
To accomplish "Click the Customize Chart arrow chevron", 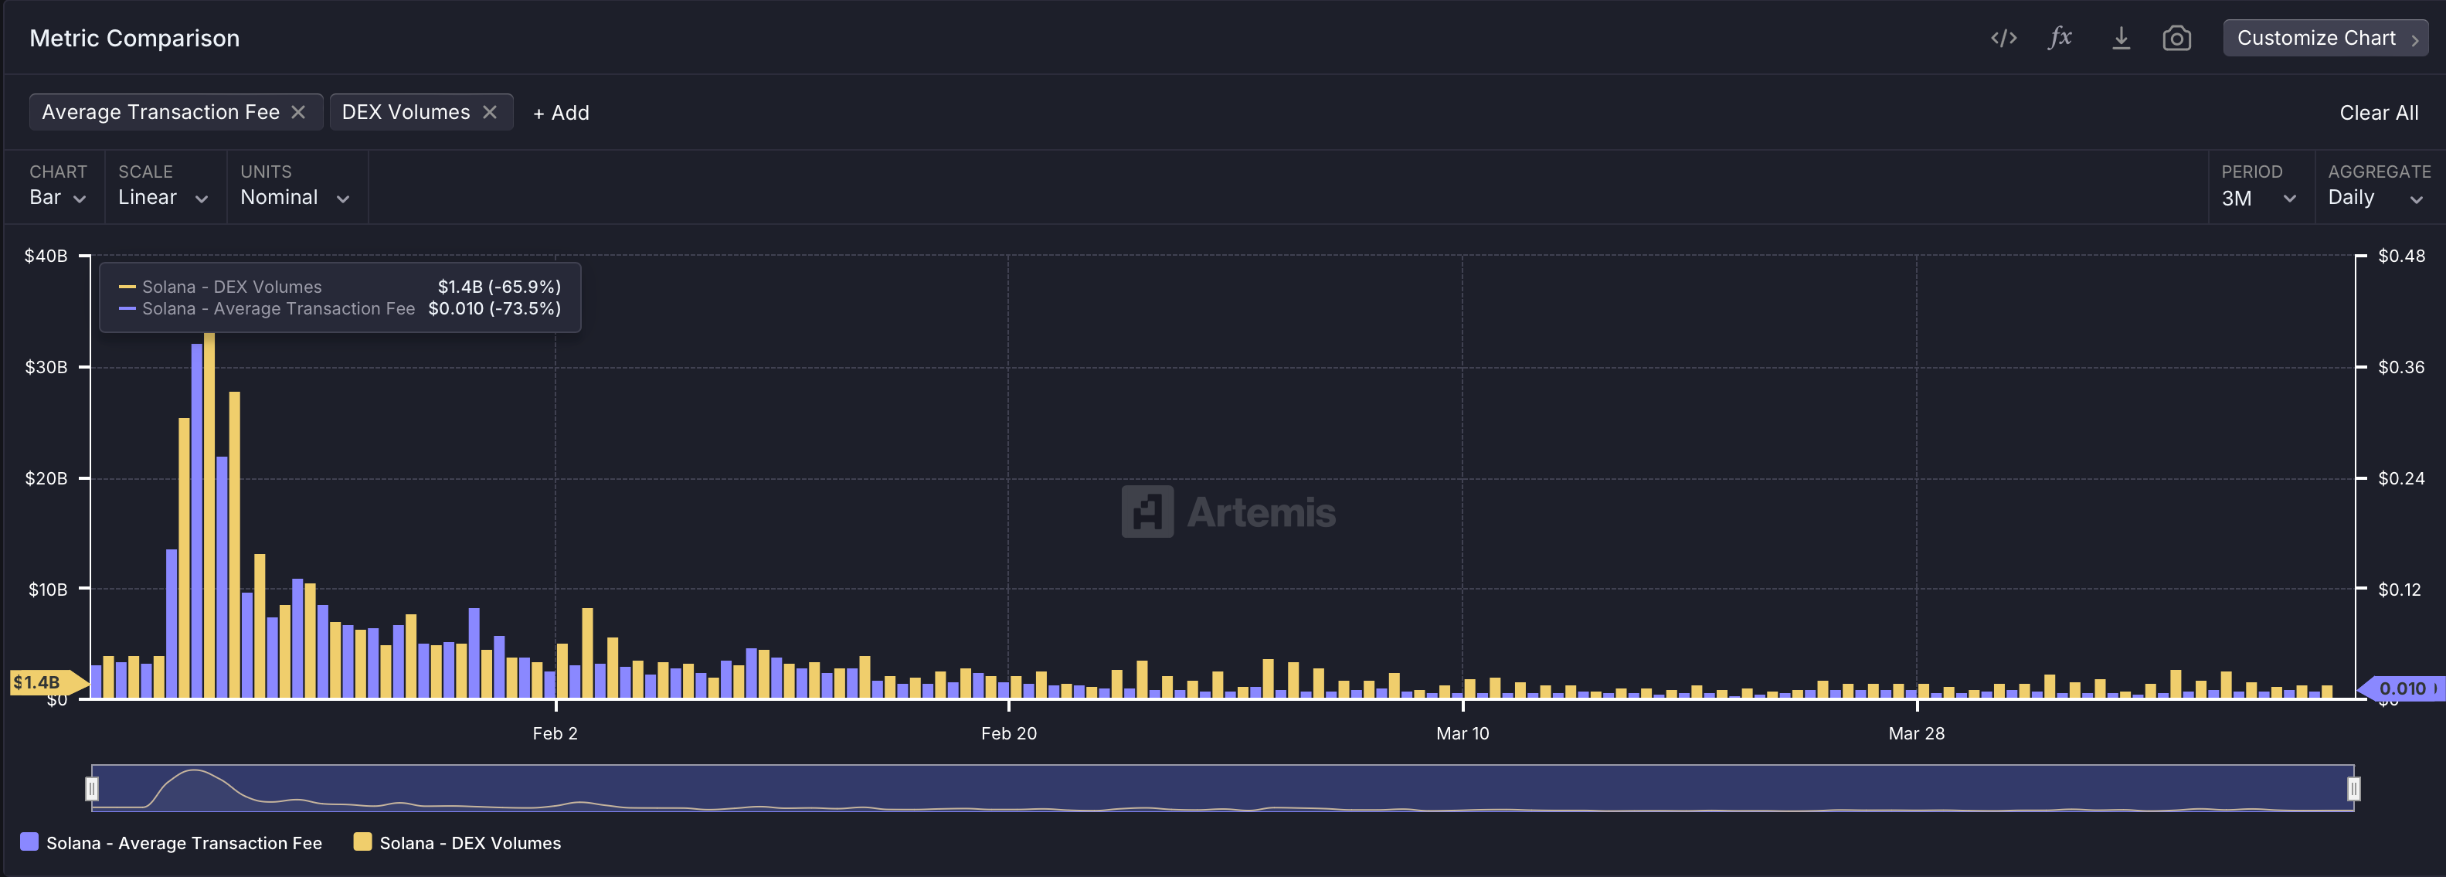I will pos(2414,39).
